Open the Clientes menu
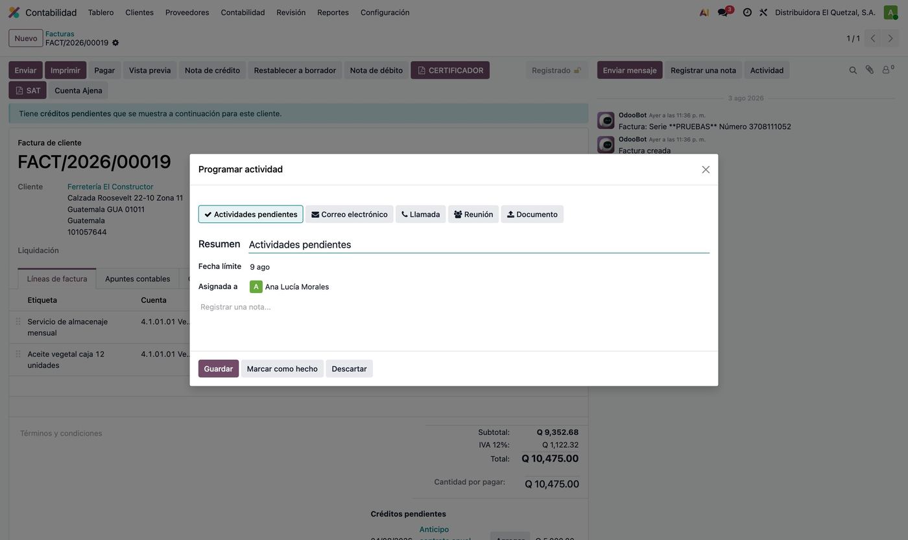 pyautogui.click(x=139, y=12)
